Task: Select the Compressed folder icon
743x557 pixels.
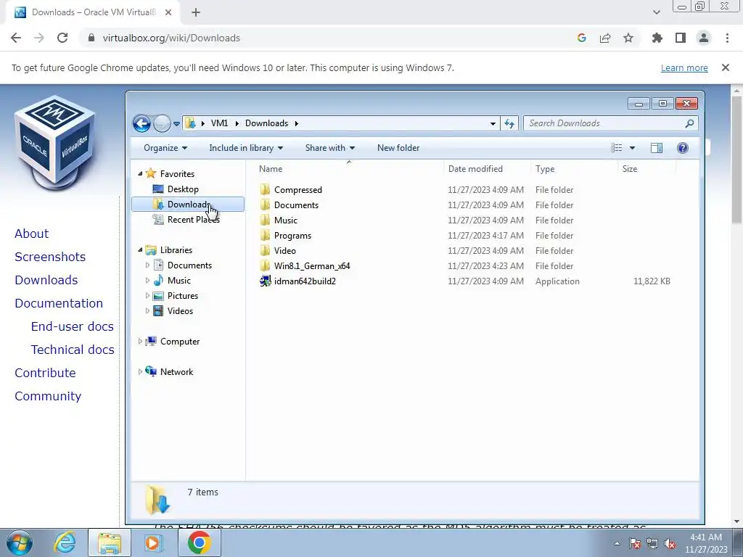Action: (265, 190)
